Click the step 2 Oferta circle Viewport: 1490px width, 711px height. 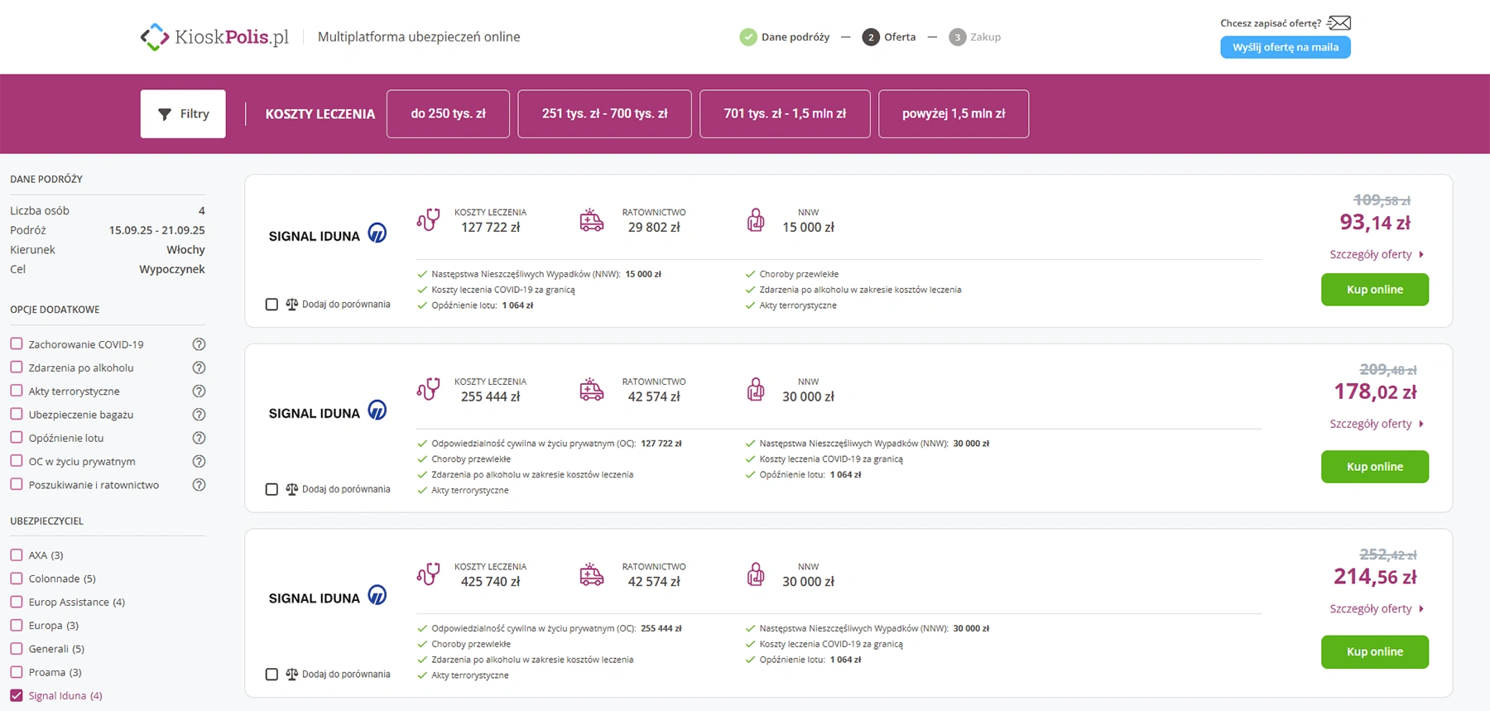pos(871,37)
